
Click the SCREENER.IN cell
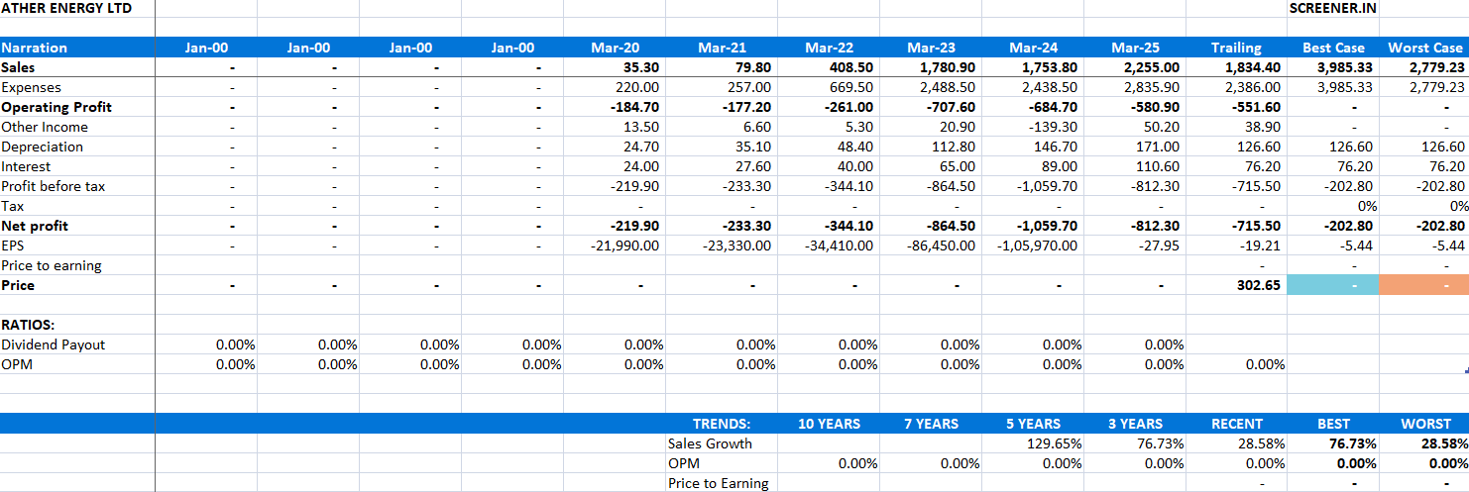(1332, 8)
